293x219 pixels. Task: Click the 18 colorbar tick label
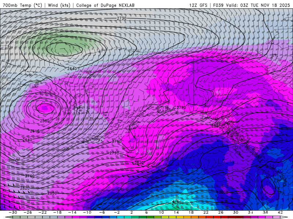(191, 212)
